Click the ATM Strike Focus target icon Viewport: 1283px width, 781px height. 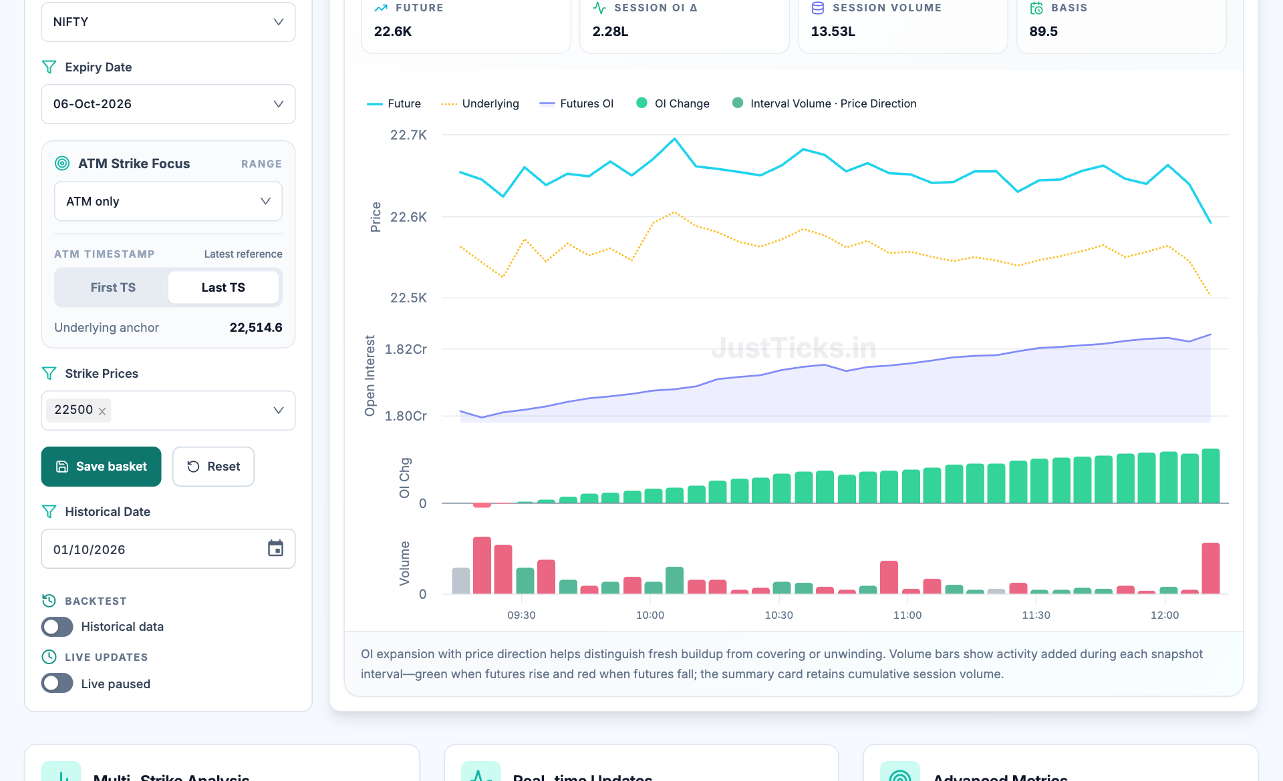pyautogui.click(x=62, y=164)
